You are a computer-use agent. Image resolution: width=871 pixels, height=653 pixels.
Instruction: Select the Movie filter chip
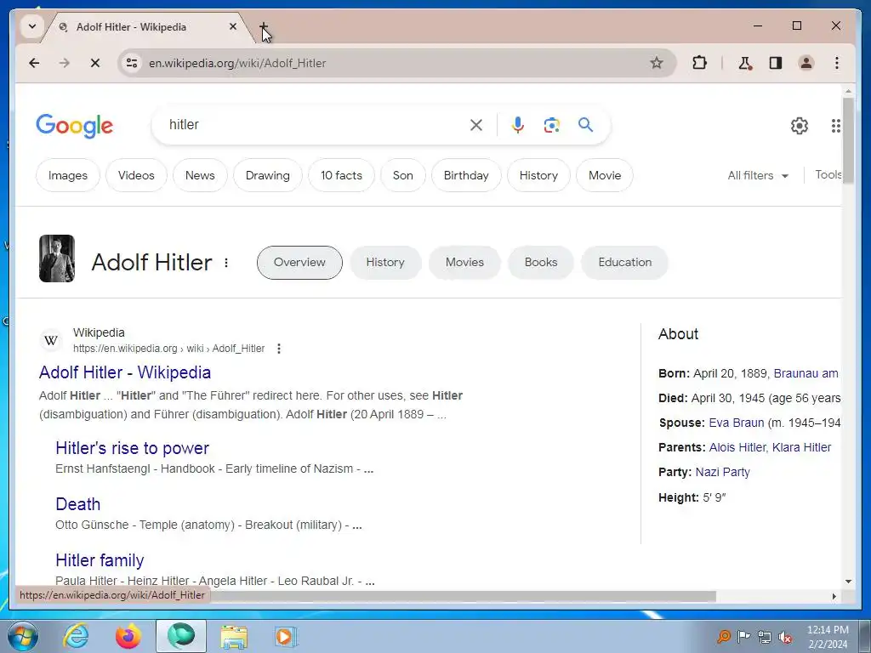[605, 175]
